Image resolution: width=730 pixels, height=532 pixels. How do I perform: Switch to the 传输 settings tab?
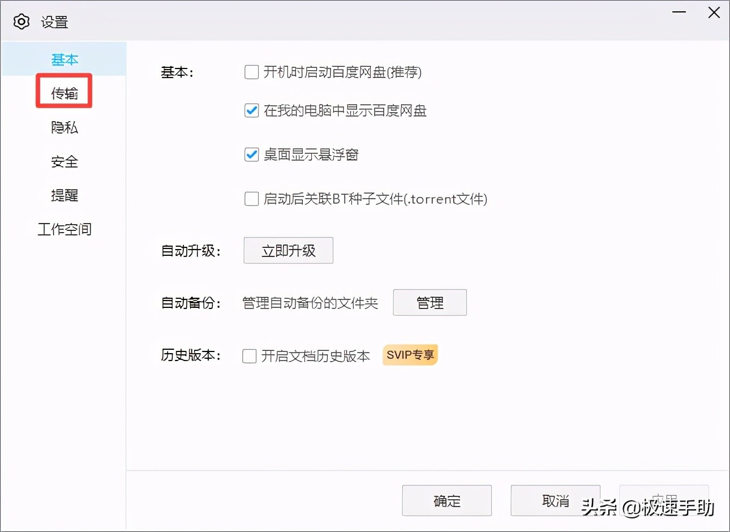[64, 93]
